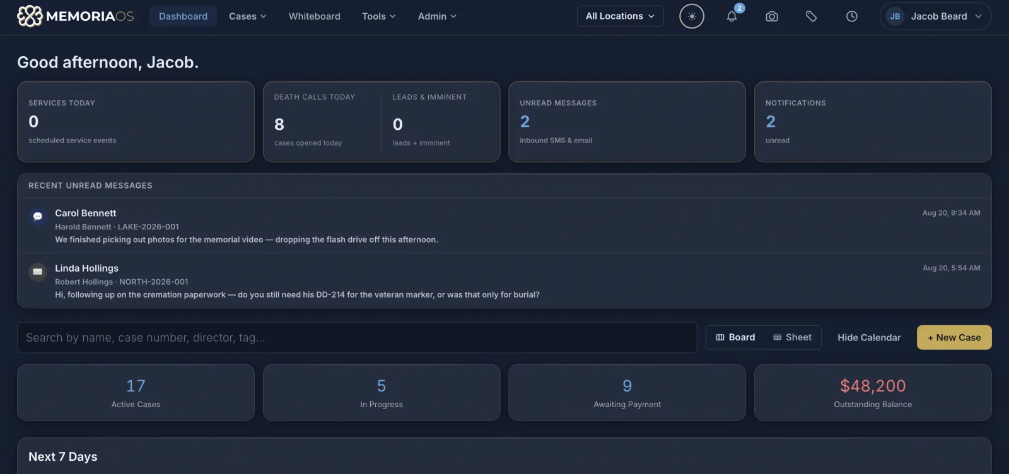Screen dimensions: 1009x474
Task: Click case reference LAKE-2026-001
Action: [x=148, y=227]
